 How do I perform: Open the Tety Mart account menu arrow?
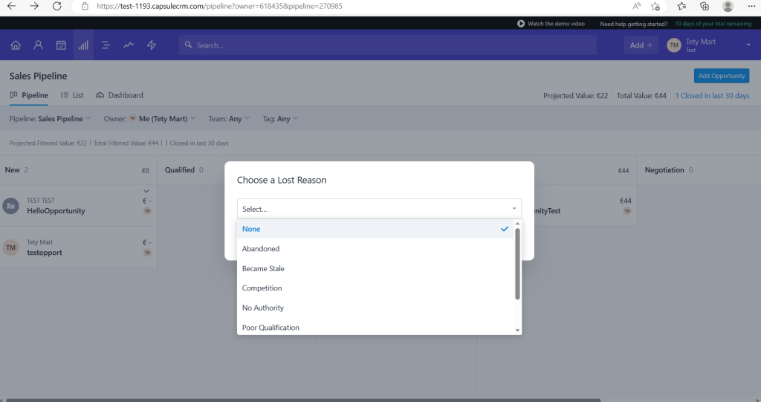(x=748, y=45)
